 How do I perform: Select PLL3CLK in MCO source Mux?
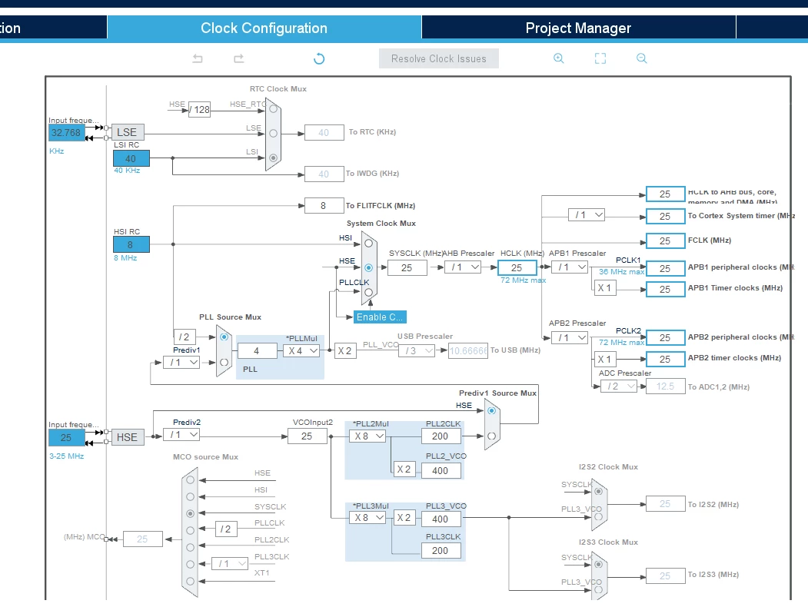[x=190, y=564]
